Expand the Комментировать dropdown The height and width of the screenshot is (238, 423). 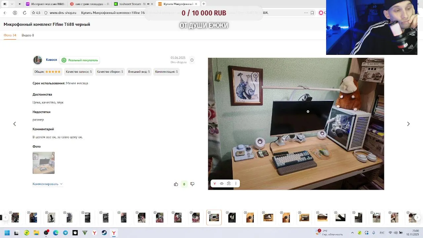[x=47, y=184]
